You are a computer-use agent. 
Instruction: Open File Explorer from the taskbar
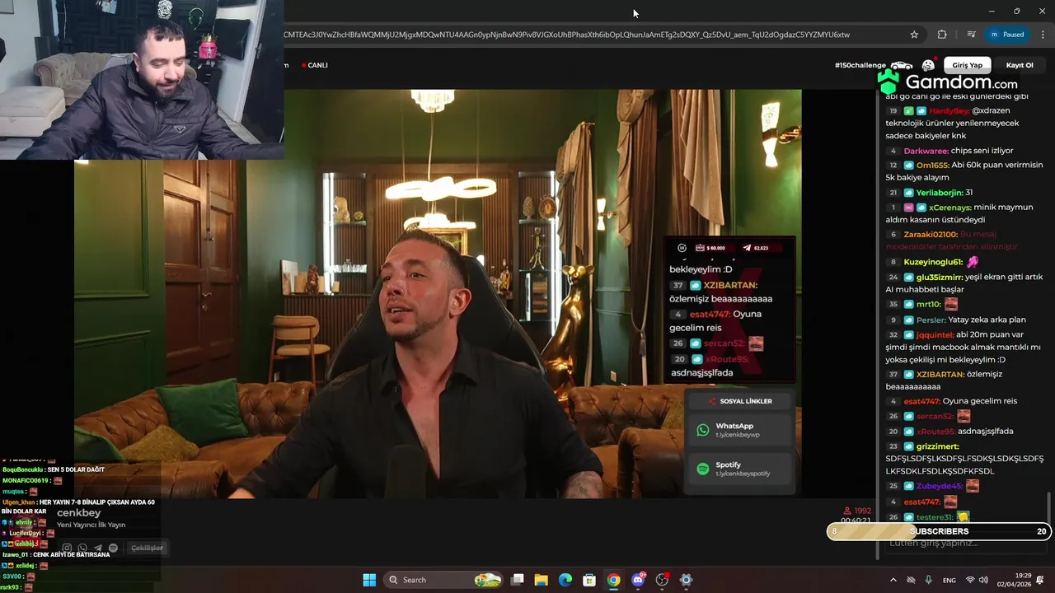click(541, 580)
